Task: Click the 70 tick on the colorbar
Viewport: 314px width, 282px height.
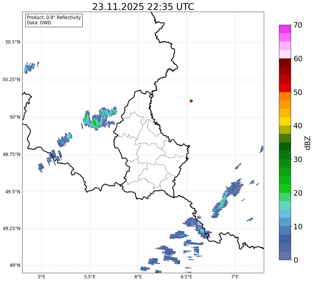Action: coord(298,25)
